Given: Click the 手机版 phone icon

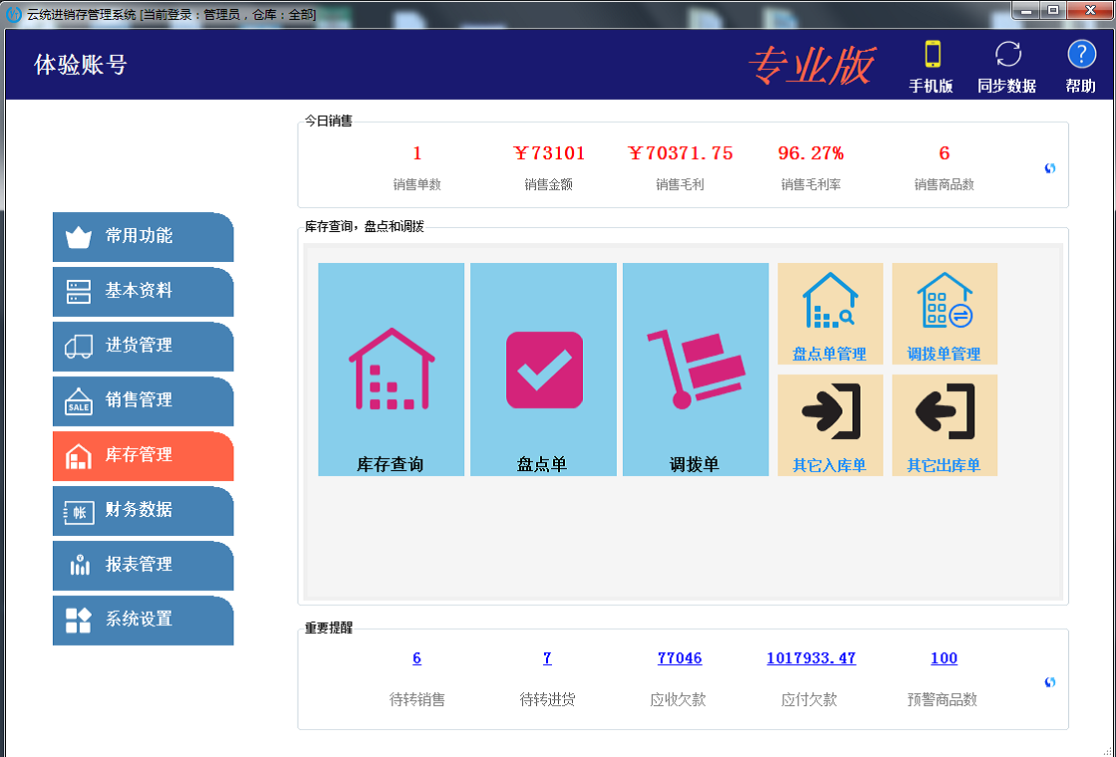Looking at the screenshot, I should [932, 55].
